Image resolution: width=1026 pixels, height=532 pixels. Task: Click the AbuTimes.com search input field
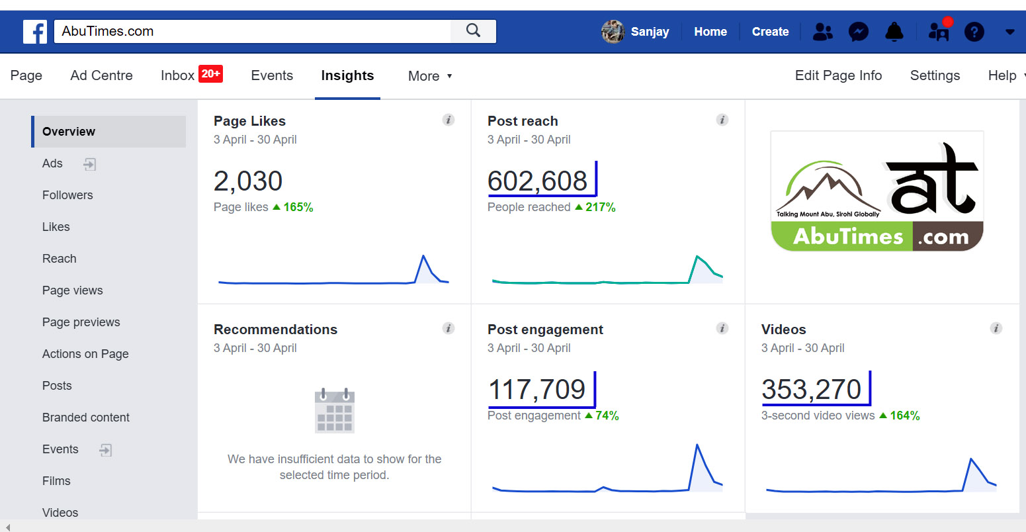pos(252,31)
